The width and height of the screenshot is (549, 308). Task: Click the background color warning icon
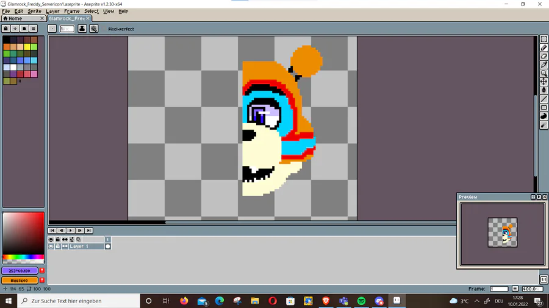coord(42,281)
